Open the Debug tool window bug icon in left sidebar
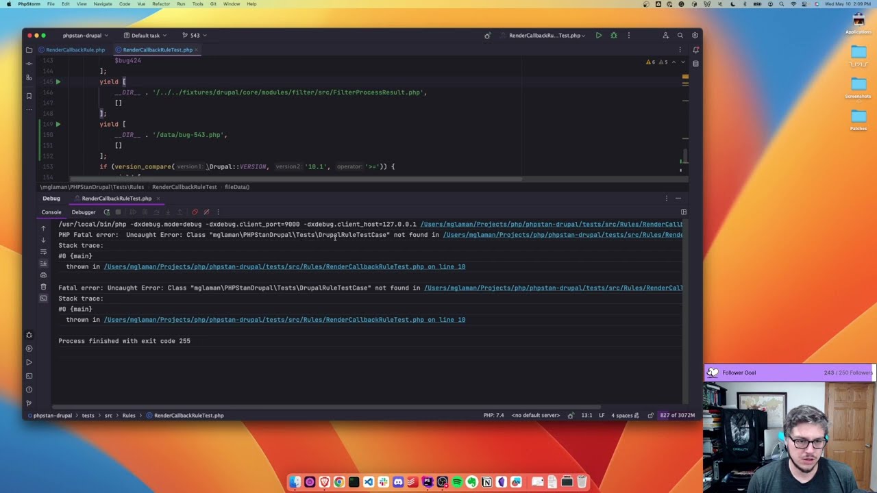877x493 pixels. 29,335
